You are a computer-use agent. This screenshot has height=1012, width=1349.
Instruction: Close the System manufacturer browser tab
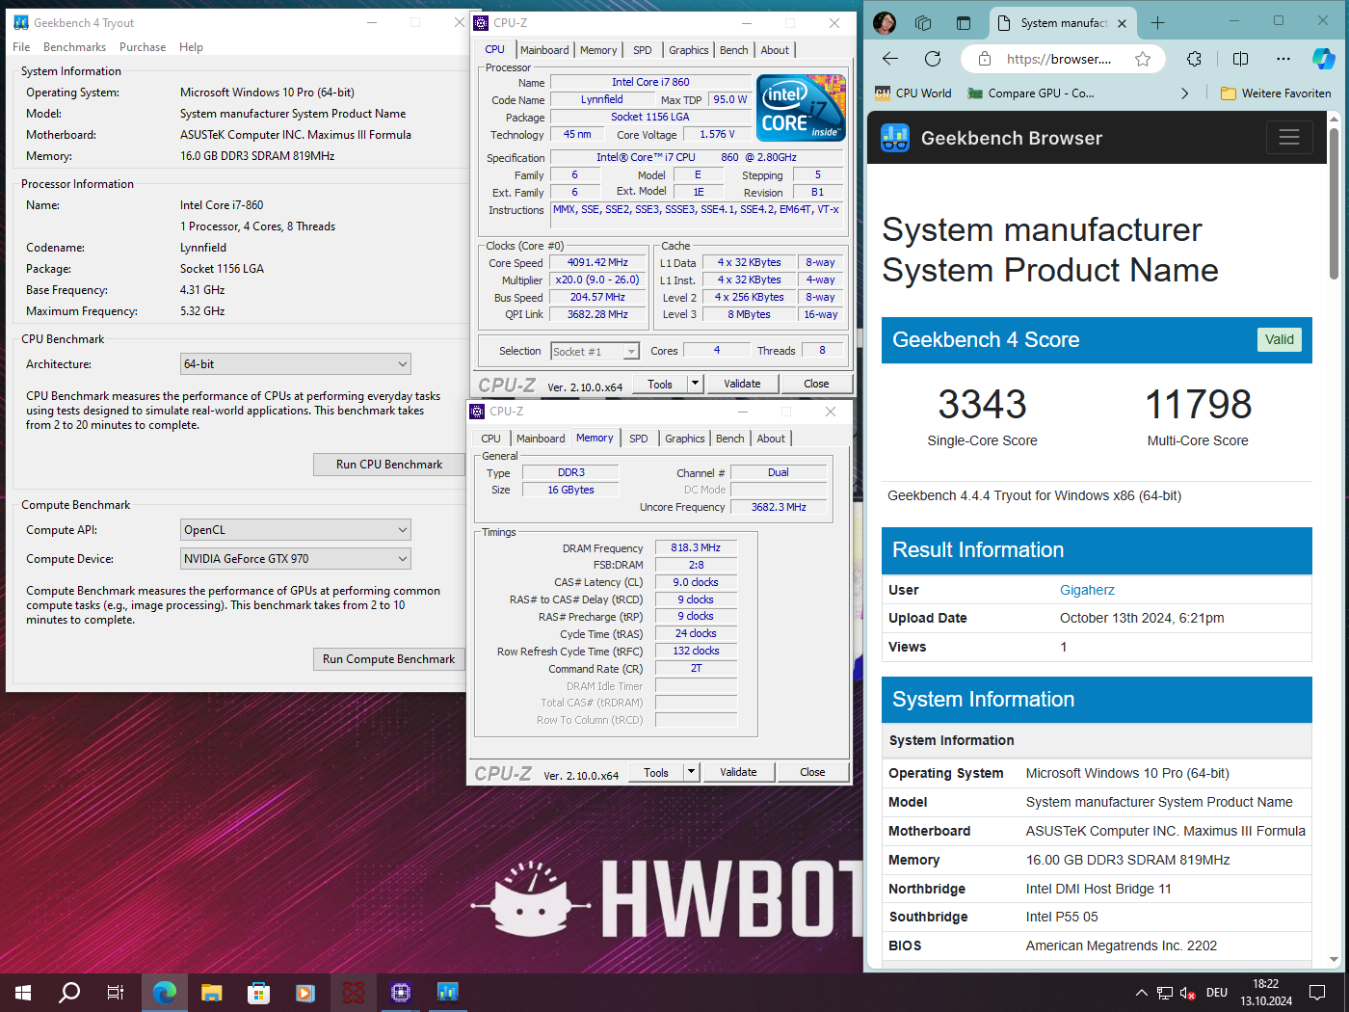point(1122,23)
